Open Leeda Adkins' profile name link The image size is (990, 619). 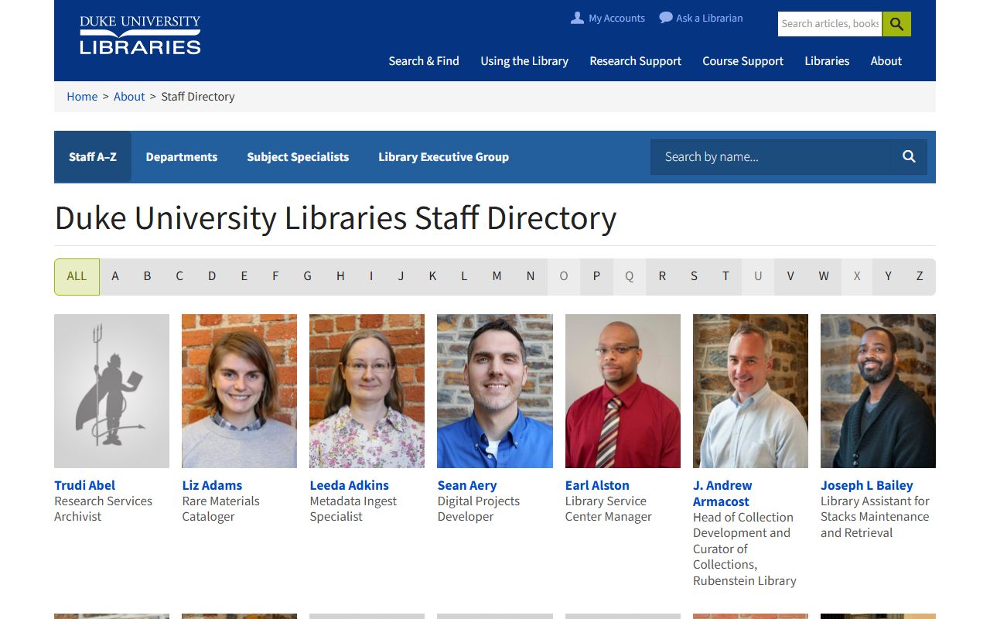[x=349, y=485]
